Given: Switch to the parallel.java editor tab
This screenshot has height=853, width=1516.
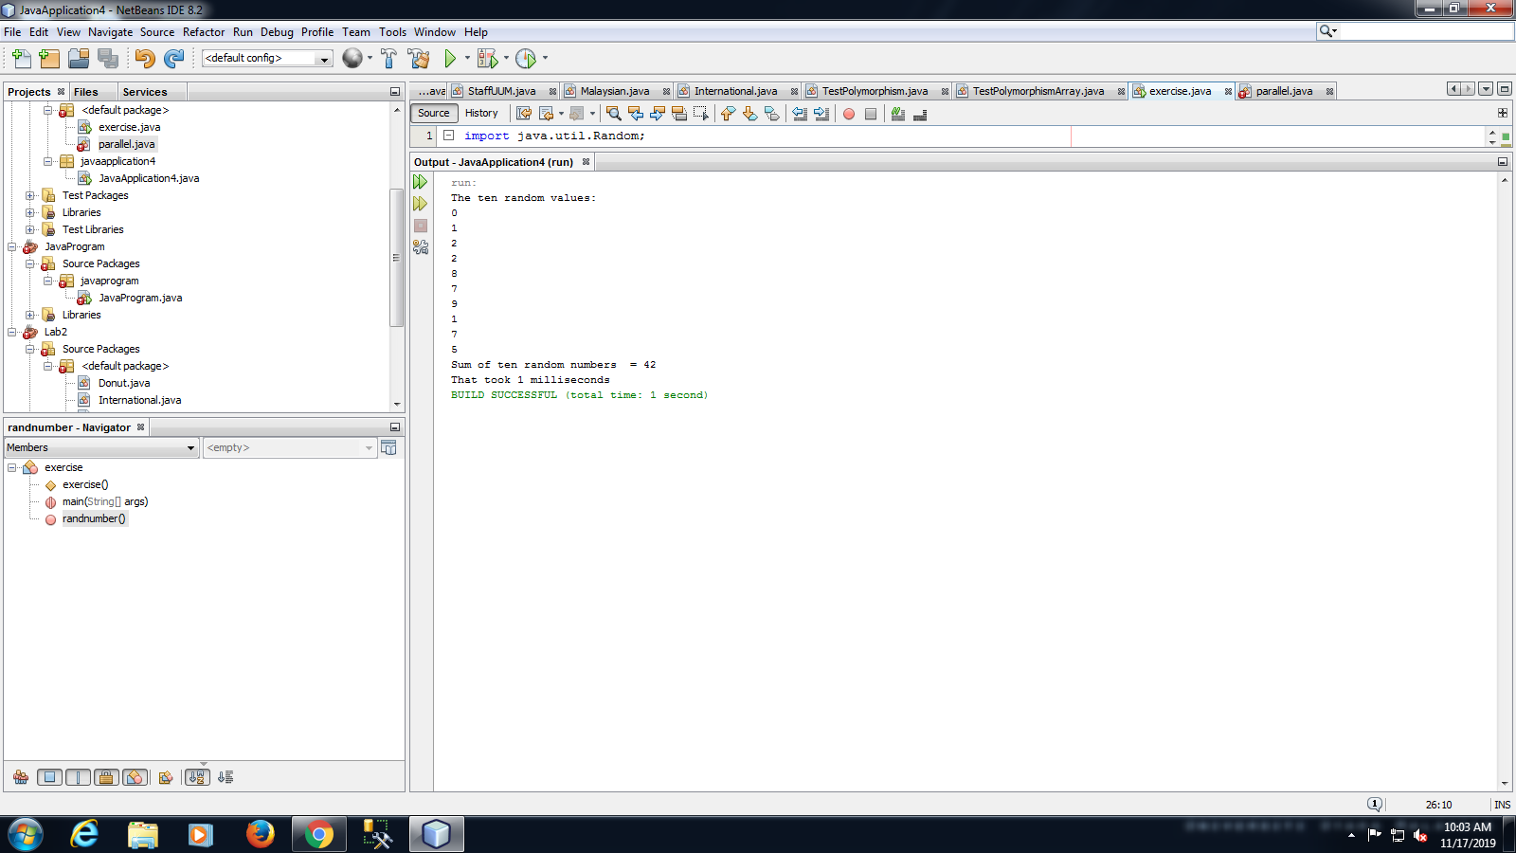Looking at the screenshot, I should coord(1284,92).
